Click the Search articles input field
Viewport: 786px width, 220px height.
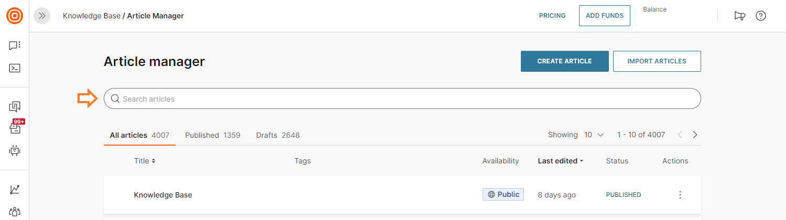pos(402,99)
